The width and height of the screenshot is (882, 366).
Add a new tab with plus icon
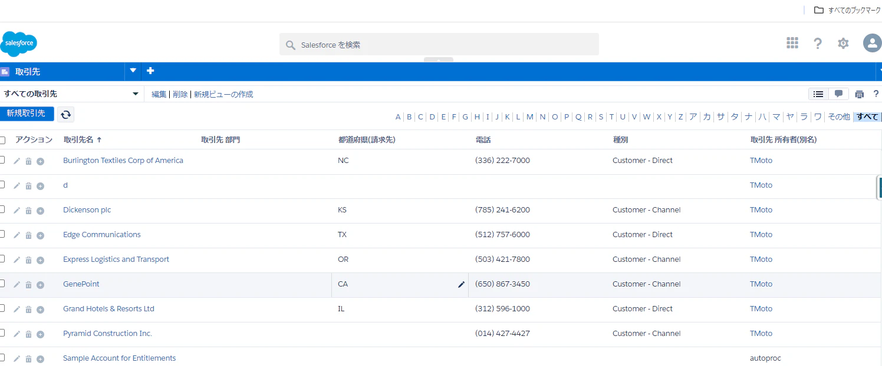(x=150, y=71)
